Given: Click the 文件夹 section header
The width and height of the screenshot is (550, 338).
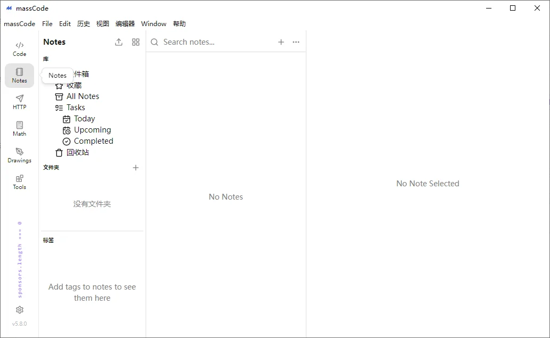Looking at the screenshot, I should [51, 168].
